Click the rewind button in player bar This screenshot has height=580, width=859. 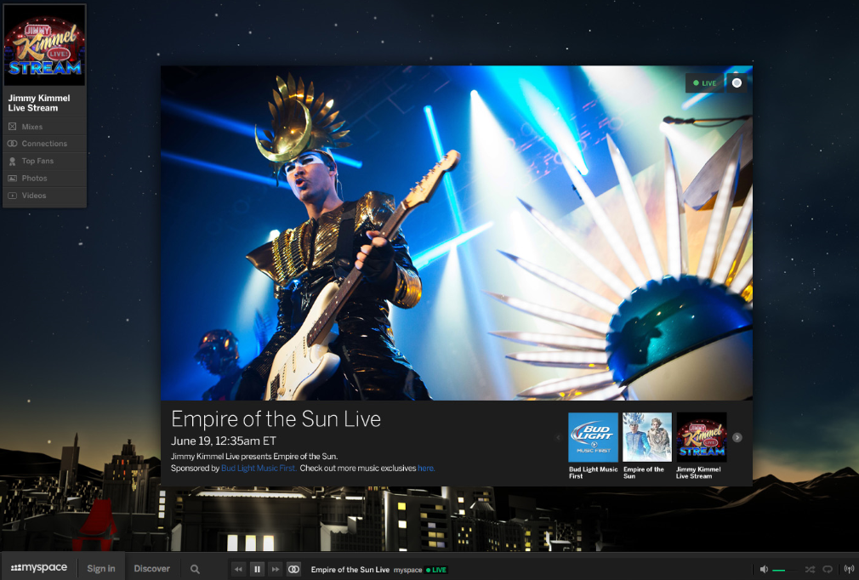pos(239,569)
